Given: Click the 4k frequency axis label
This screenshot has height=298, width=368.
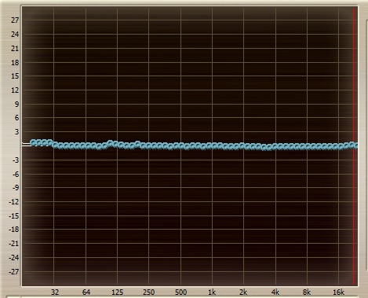Looking at the screenshot, I should [275, 292].
